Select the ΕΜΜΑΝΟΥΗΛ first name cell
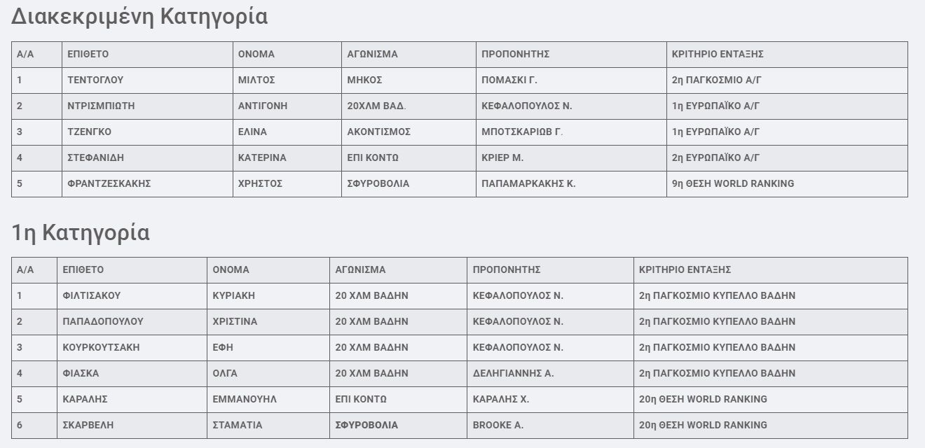The image size is (925, 448). [x=245, y=399]
